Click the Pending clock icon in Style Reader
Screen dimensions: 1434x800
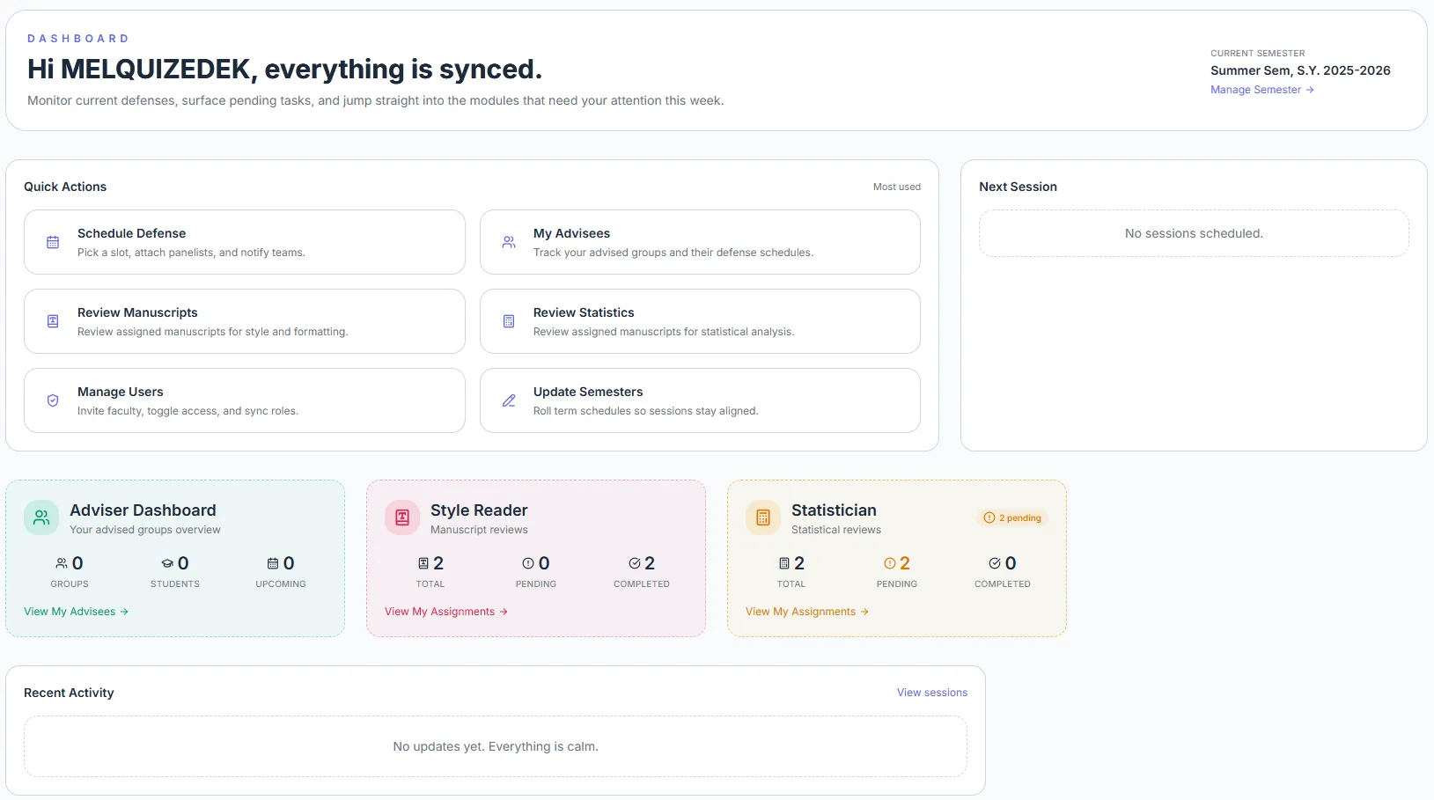click(528, 563)
